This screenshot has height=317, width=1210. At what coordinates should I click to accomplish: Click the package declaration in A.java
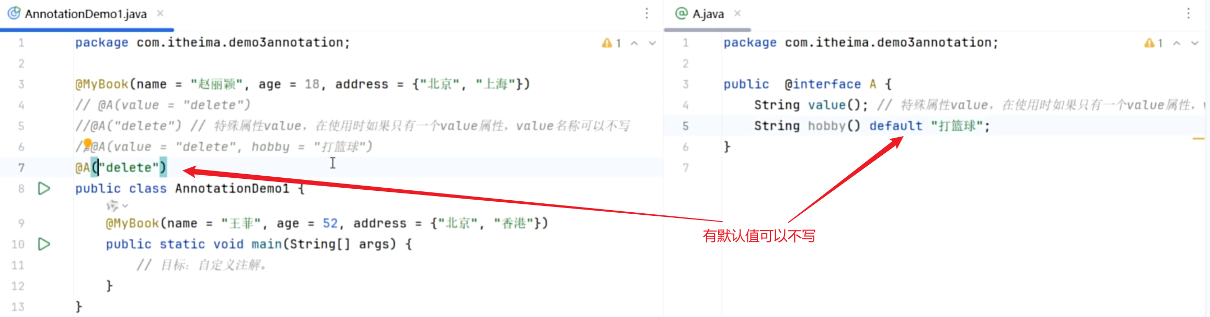point(861,42)
